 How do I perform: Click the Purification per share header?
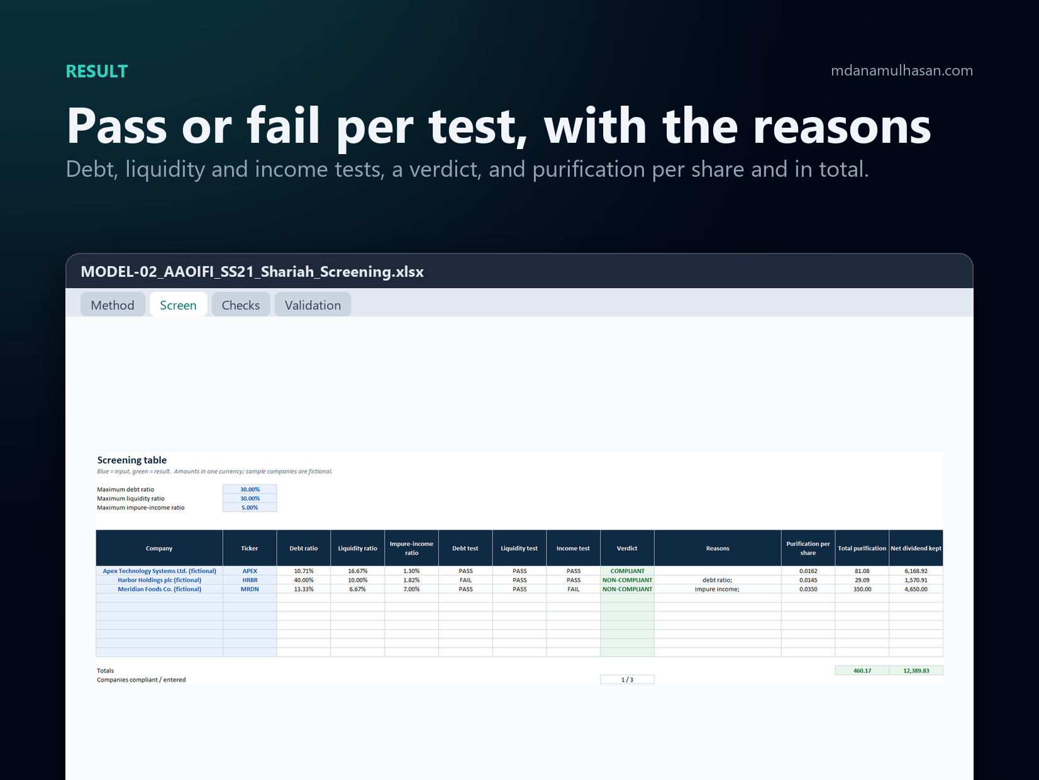pos(808,548)
